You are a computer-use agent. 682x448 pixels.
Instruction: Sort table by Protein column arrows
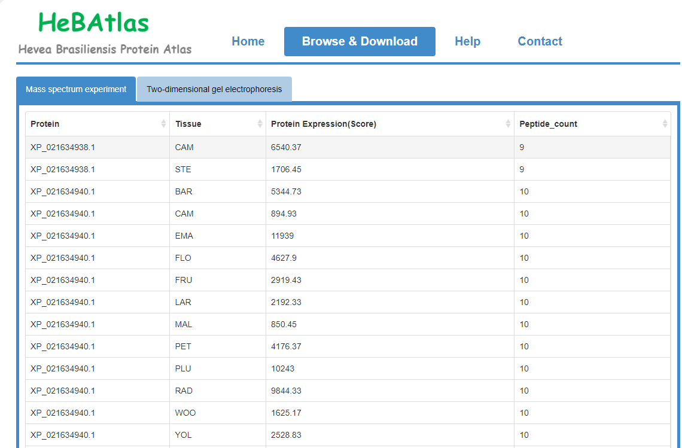click(x=163, y=124)
